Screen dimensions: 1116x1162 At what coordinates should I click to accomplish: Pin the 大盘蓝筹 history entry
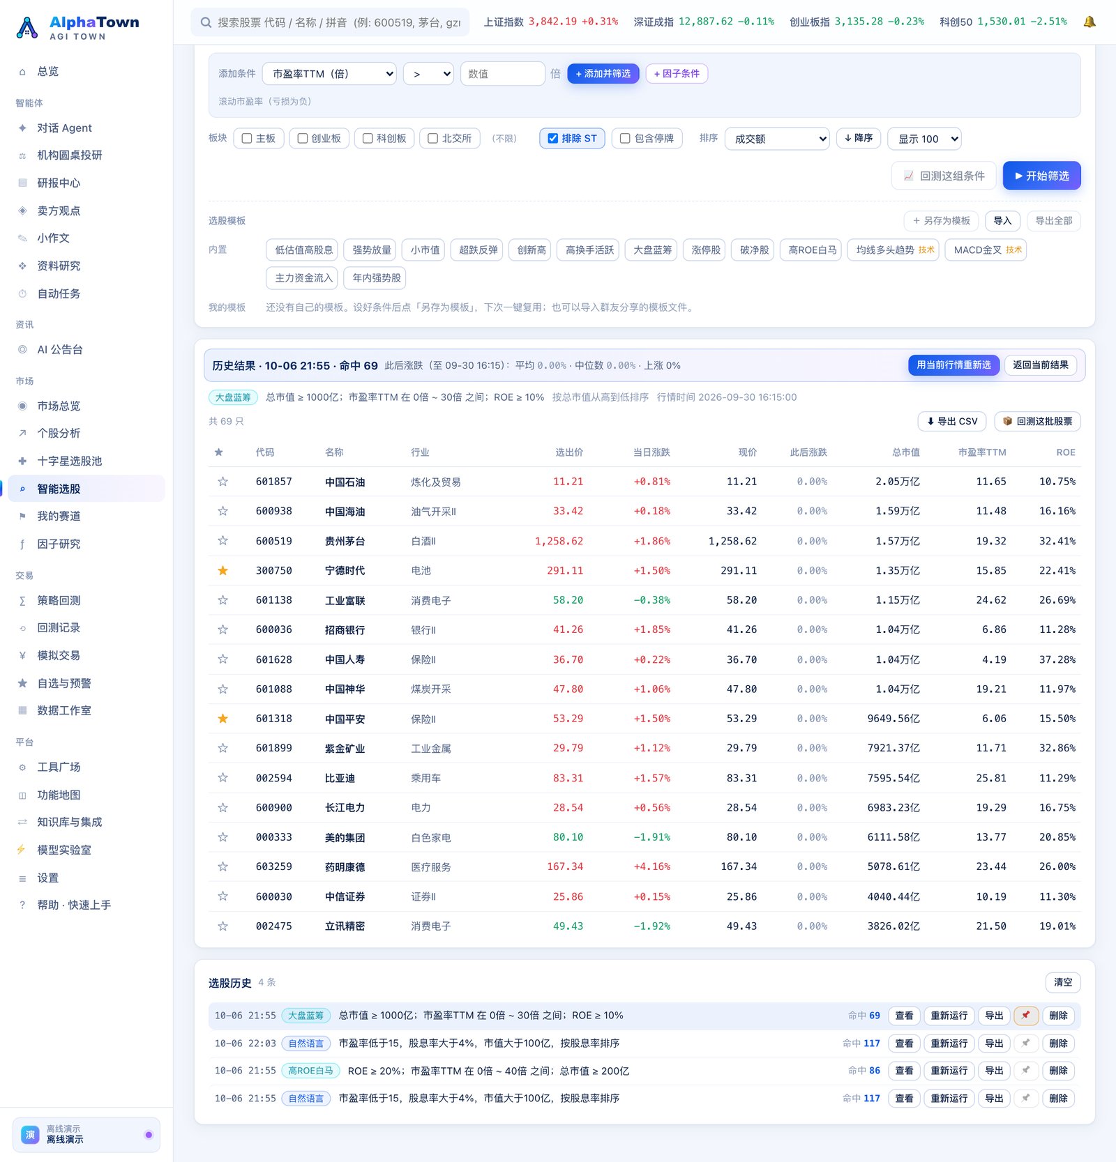tap(1026, 1016)
